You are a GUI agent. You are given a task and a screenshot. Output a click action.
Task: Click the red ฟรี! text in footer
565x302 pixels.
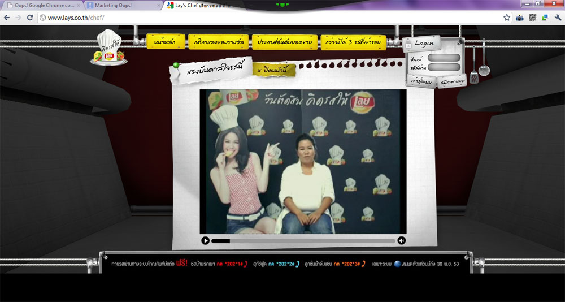click(x=182, y=264)
